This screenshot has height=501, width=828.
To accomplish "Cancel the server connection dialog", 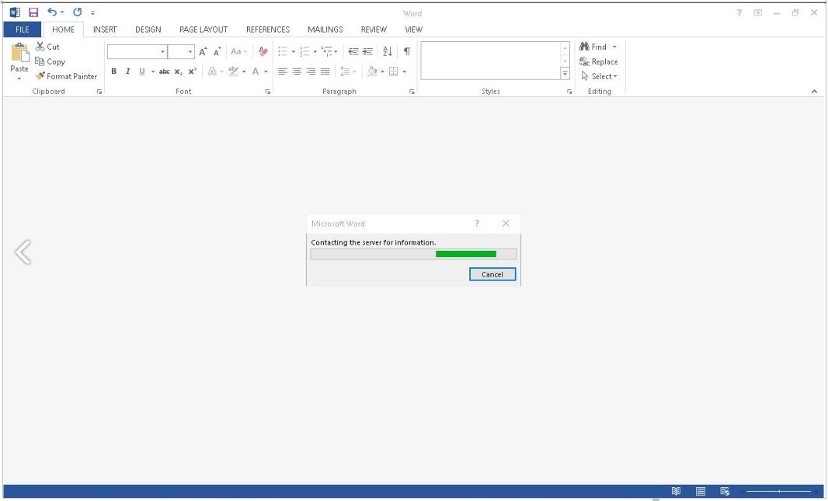I will click(x=492, y=274).
